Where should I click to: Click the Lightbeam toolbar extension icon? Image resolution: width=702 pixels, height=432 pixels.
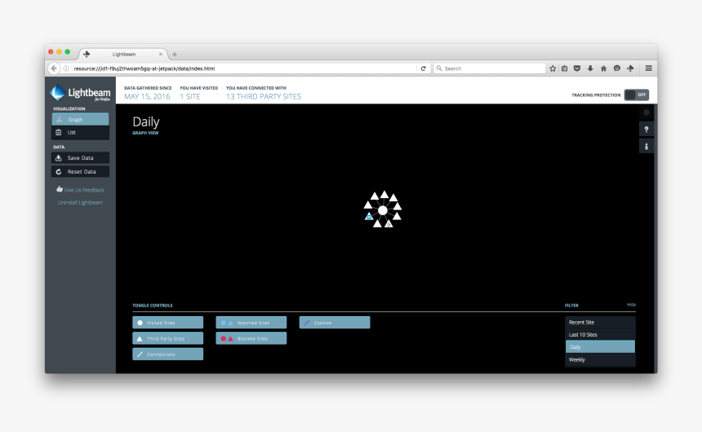pyautogui.click(x=629, y=68)
